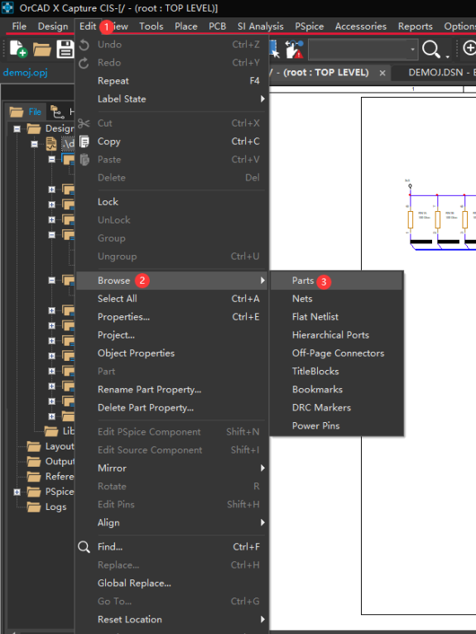Close the root TOP LEVEL schematic tab
The image size is (476, 634).
click(x=382, y=73)
